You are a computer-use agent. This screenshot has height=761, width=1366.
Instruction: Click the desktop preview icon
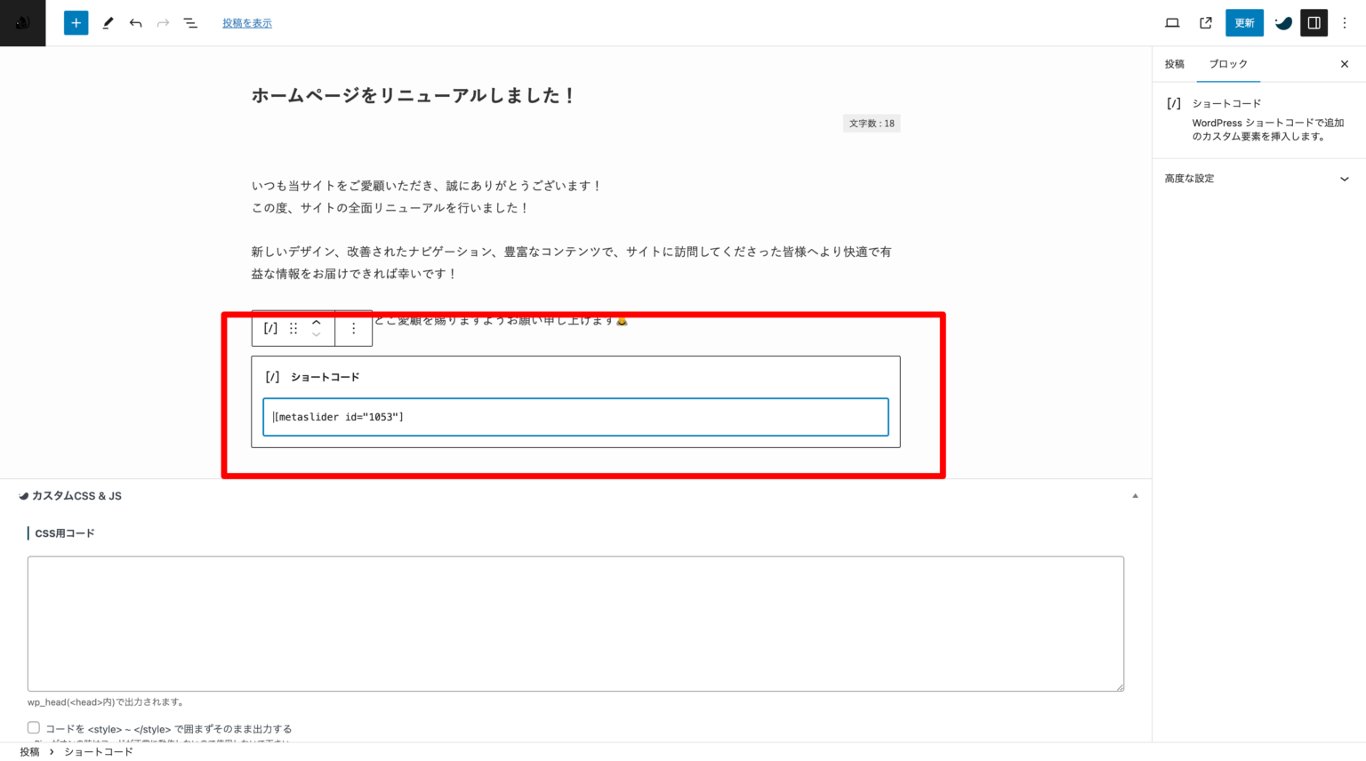click(x=1172, y=22)
